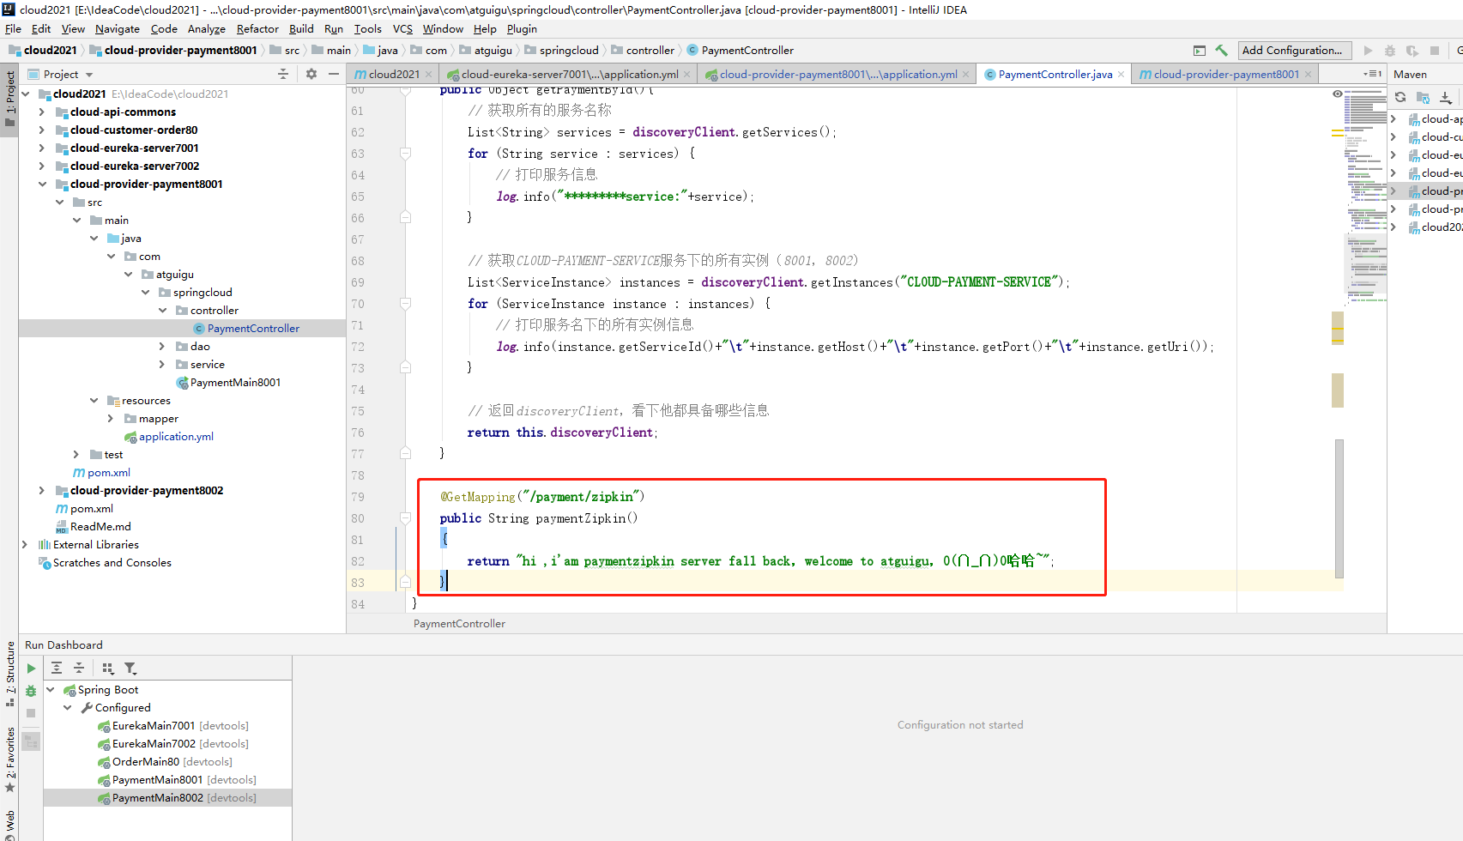Image resolution: width=1463 pixels, height=841 pixels.
Task: Click Run Dashboard stop square
Action: 31,713
